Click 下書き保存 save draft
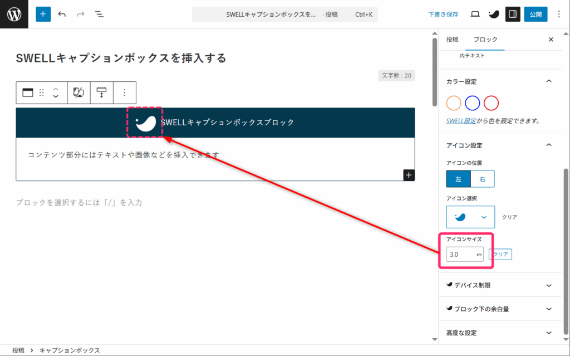The image size is (570, 356). tap(443, 14)
